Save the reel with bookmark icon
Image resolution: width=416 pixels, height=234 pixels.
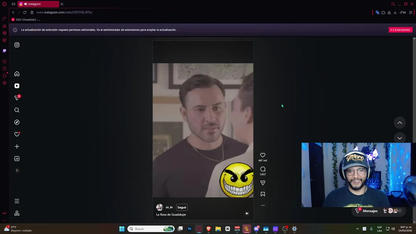[x=263, y=194]
